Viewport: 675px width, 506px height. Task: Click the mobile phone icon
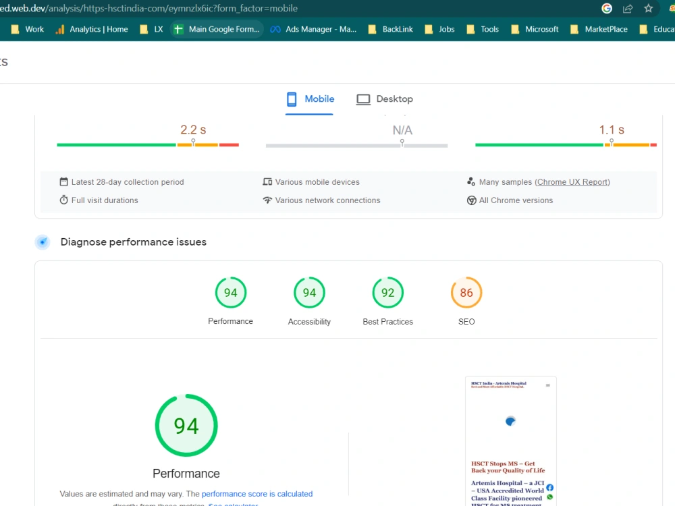click(292, 99)
